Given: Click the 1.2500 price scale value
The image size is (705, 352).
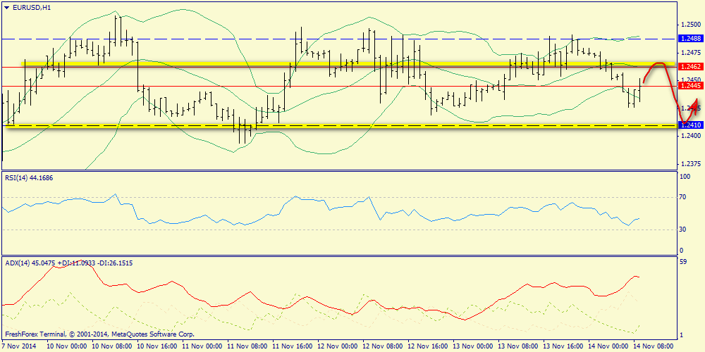Looking at the screenshot, I should pos(691,25).
